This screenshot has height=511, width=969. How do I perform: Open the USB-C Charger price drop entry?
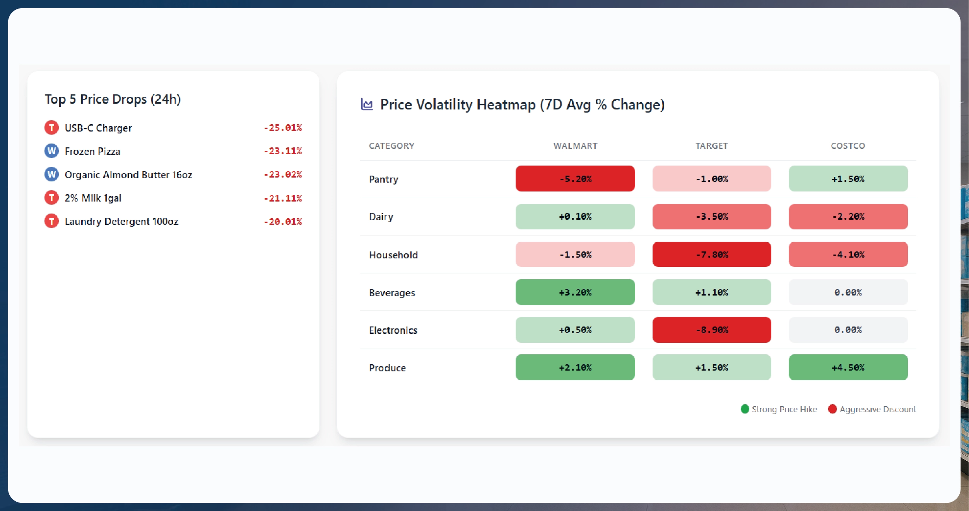pos(98,128)
